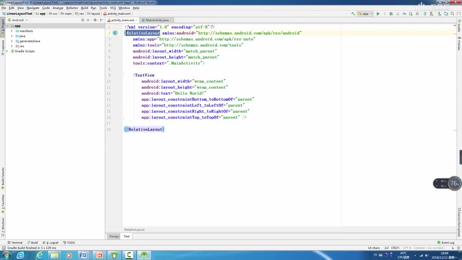
Task: Open the TODO tool window
Action: click(x=69, y=243)
